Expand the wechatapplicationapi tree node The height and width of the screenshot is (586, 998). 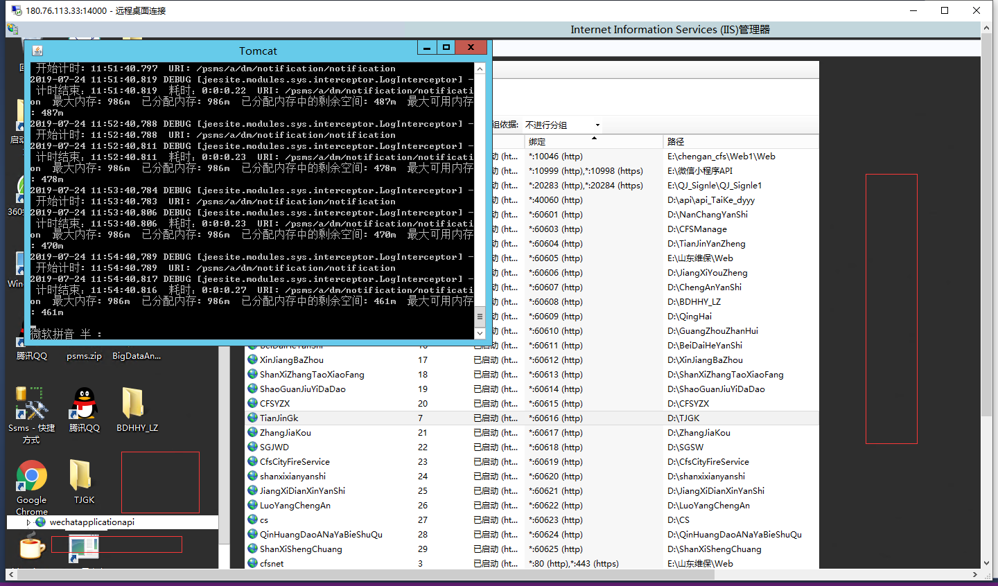[28, 522]
